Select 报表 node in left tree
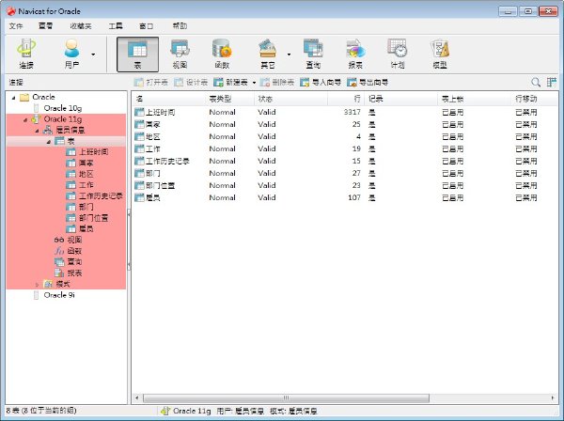The image size is (564, 421). click(x=74, y=273)
